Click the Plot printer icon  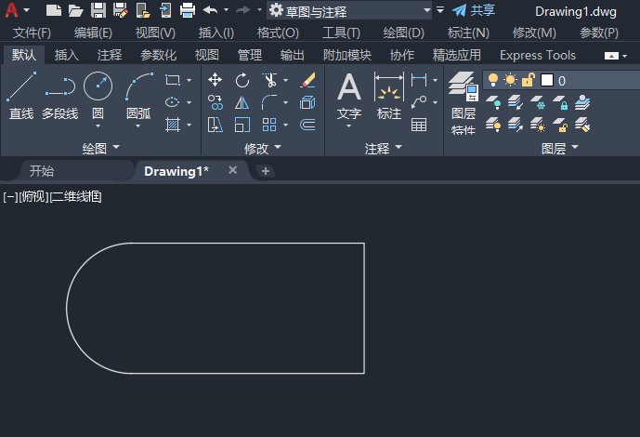click(188, 10)
